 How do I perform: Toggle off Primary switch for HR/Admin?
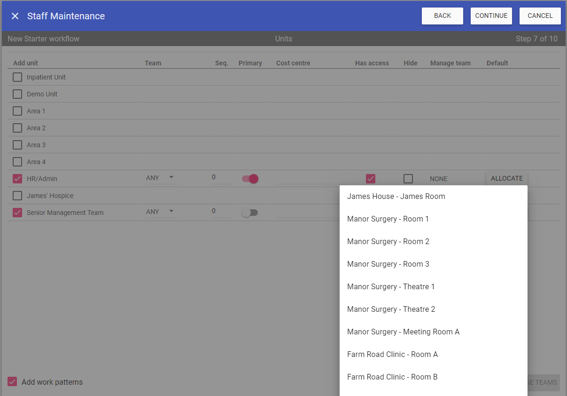click(250, 179)
